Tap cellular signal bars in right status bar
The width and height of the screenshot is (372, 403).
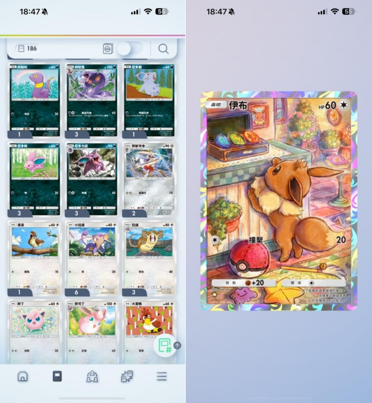coord(322,12)
